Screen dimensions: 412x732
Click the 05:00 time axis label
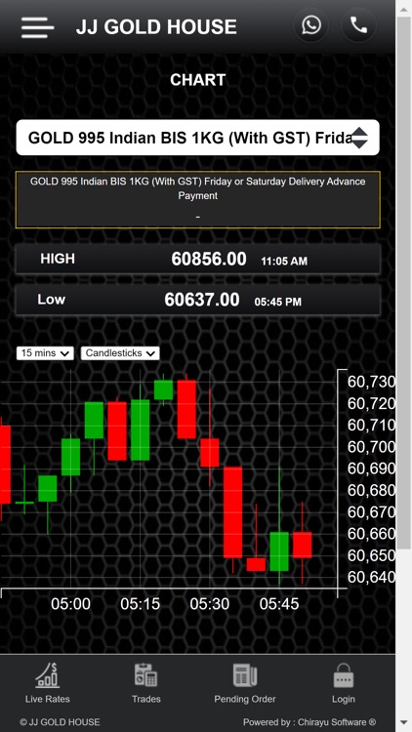coord(70,604)
